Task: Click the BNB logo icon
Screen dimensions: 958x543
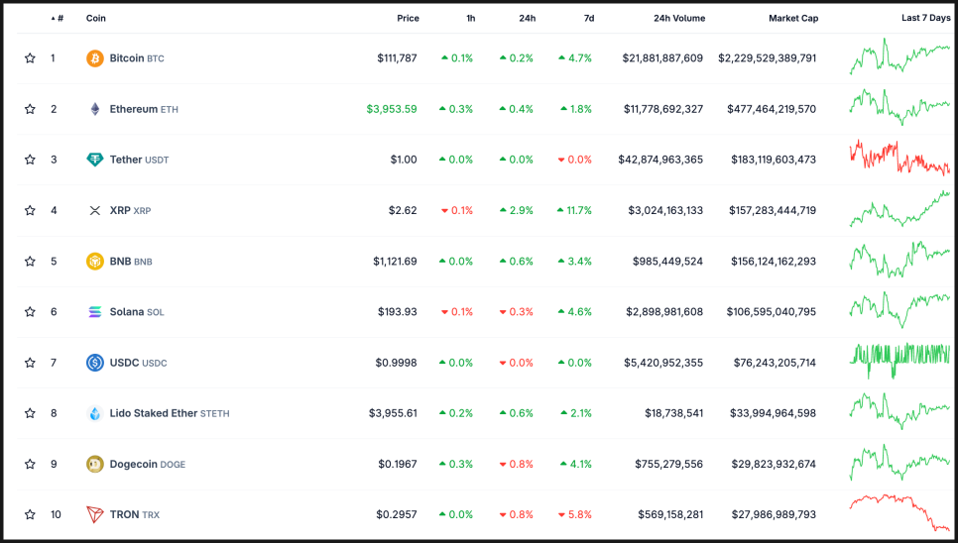Action: pos(95,262)
